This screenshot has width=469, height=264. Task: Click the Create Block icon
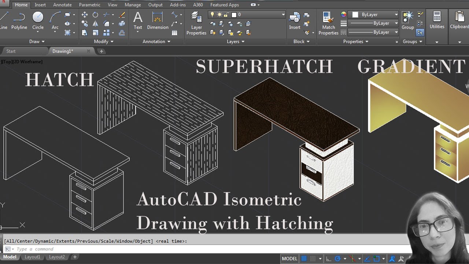307,15
